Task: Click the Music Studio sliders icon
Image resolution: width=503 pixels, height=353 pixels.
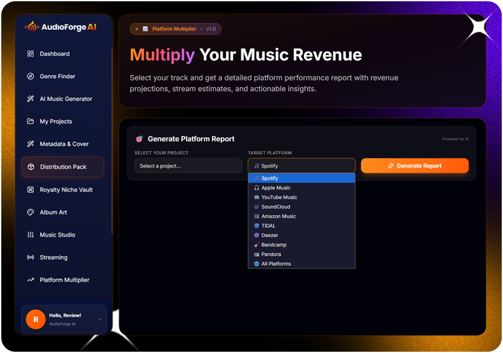Action: (31, 234)
